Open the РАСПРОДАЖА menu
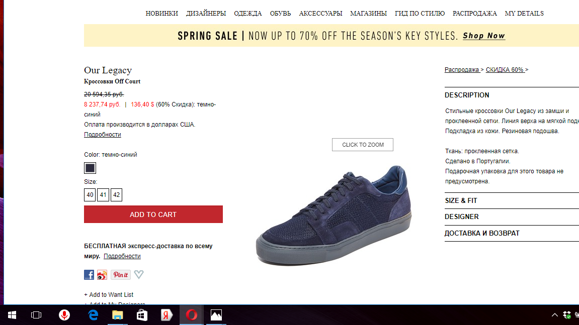The image size is (579, 325). coord(474,13)
